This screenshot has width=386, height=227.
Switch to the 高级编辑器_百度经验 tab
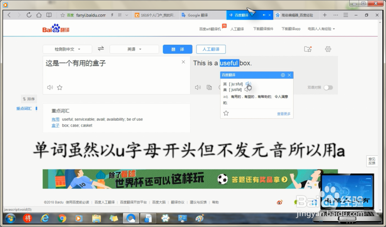tap(297, 15)
